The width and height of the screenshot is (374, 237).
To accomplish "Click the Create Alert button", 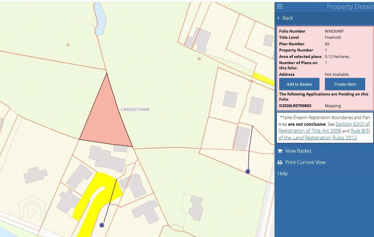I will pyautogui.click(x=345, y=84).
